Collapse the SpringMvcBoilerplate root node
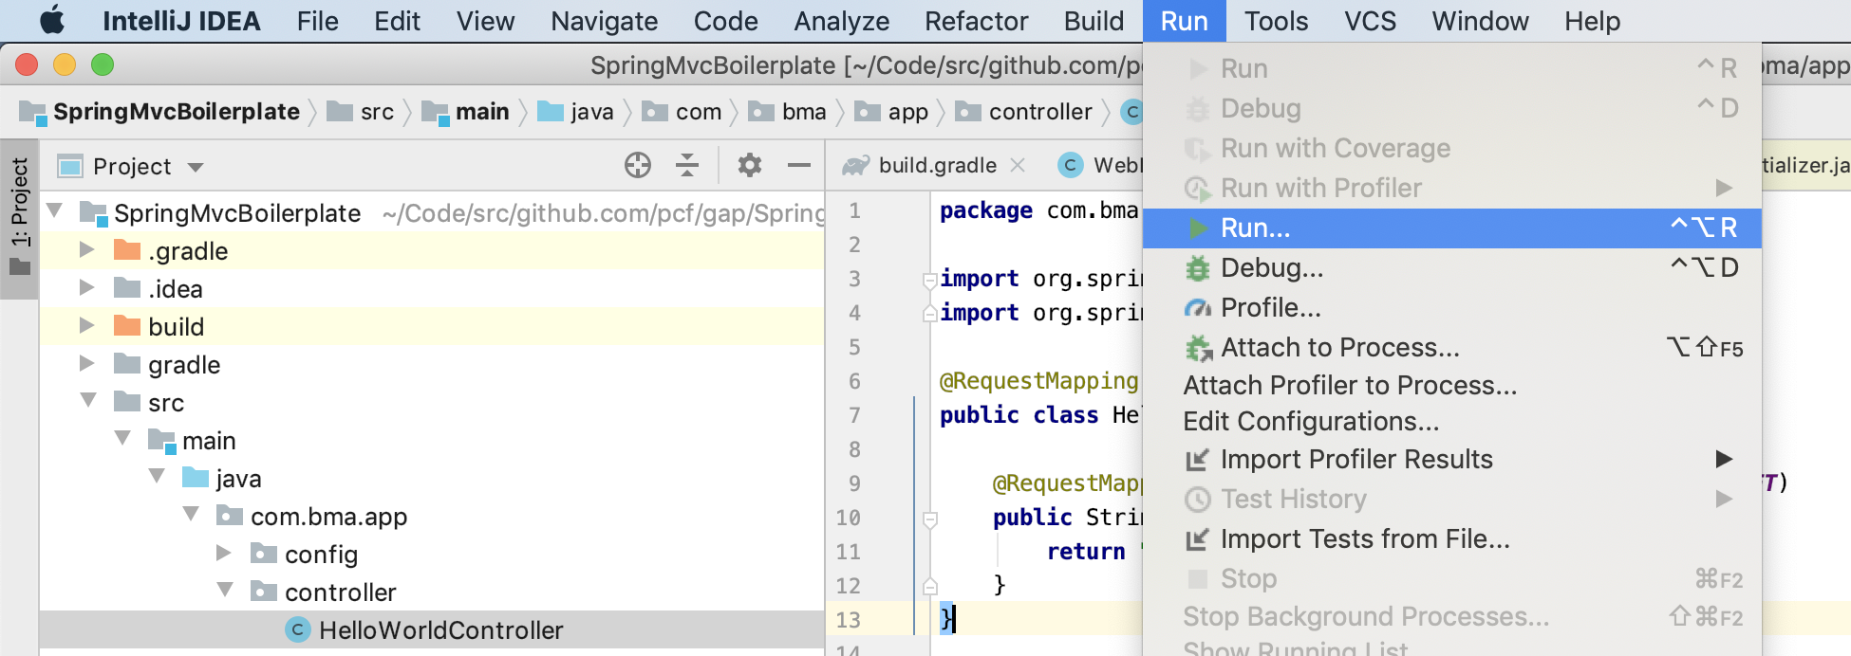This screenshot has width=1851, height=656. click(x=55, y=210)
